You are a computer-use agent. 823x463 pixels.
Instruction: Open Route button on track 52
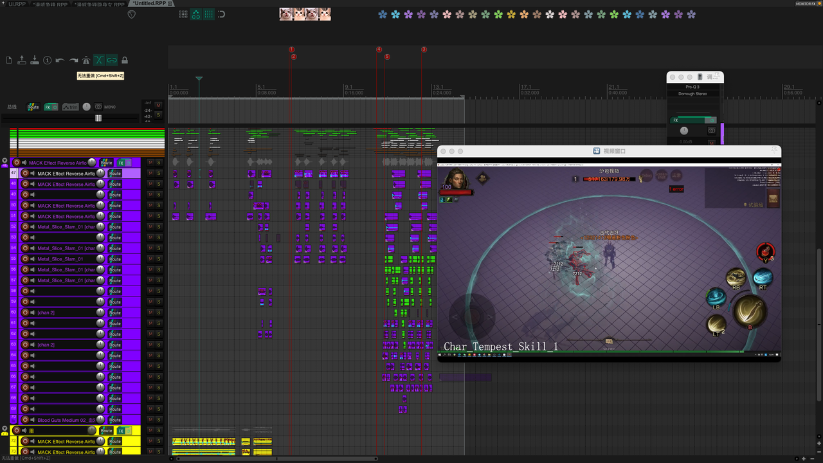click(115, 227)
